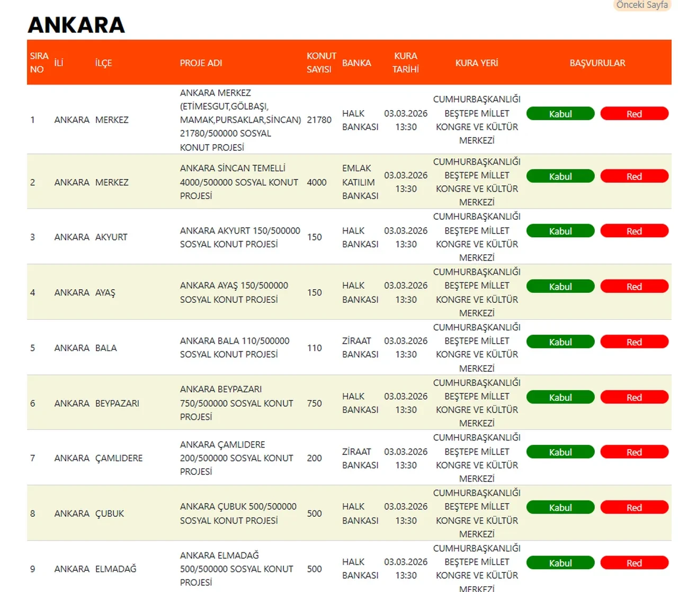Click the Önceki Sayfa button
Viewport: 678px width, 592px height.
click(x=641, y=5)
